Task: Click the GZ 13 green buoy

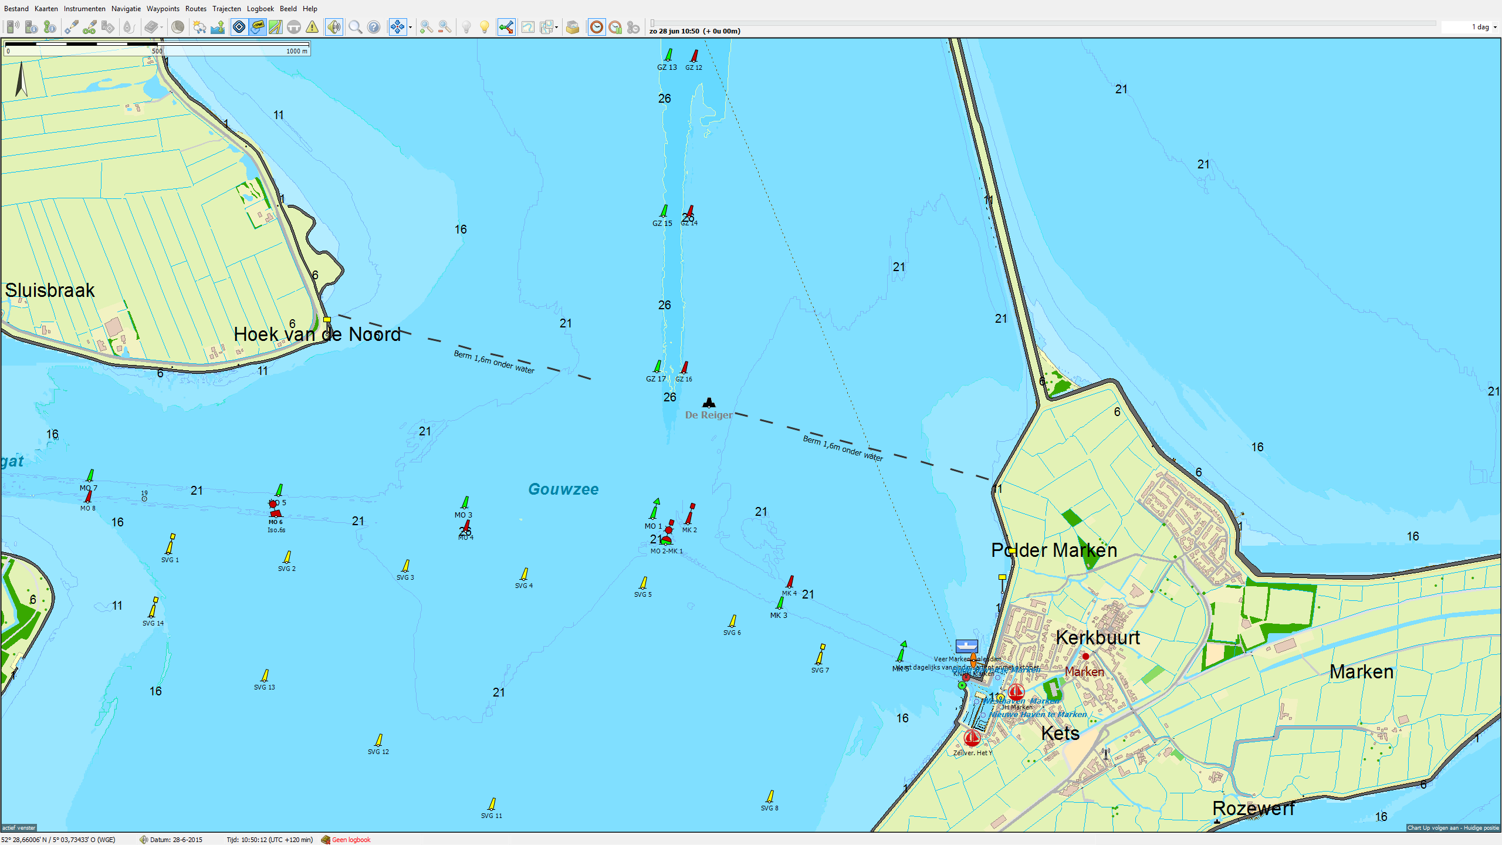Action: pos(668,55)
